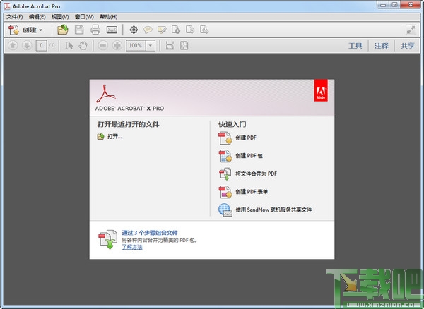424x309 pixels.
Task: Open the View (视图) menu
Action: pos(60,16)
